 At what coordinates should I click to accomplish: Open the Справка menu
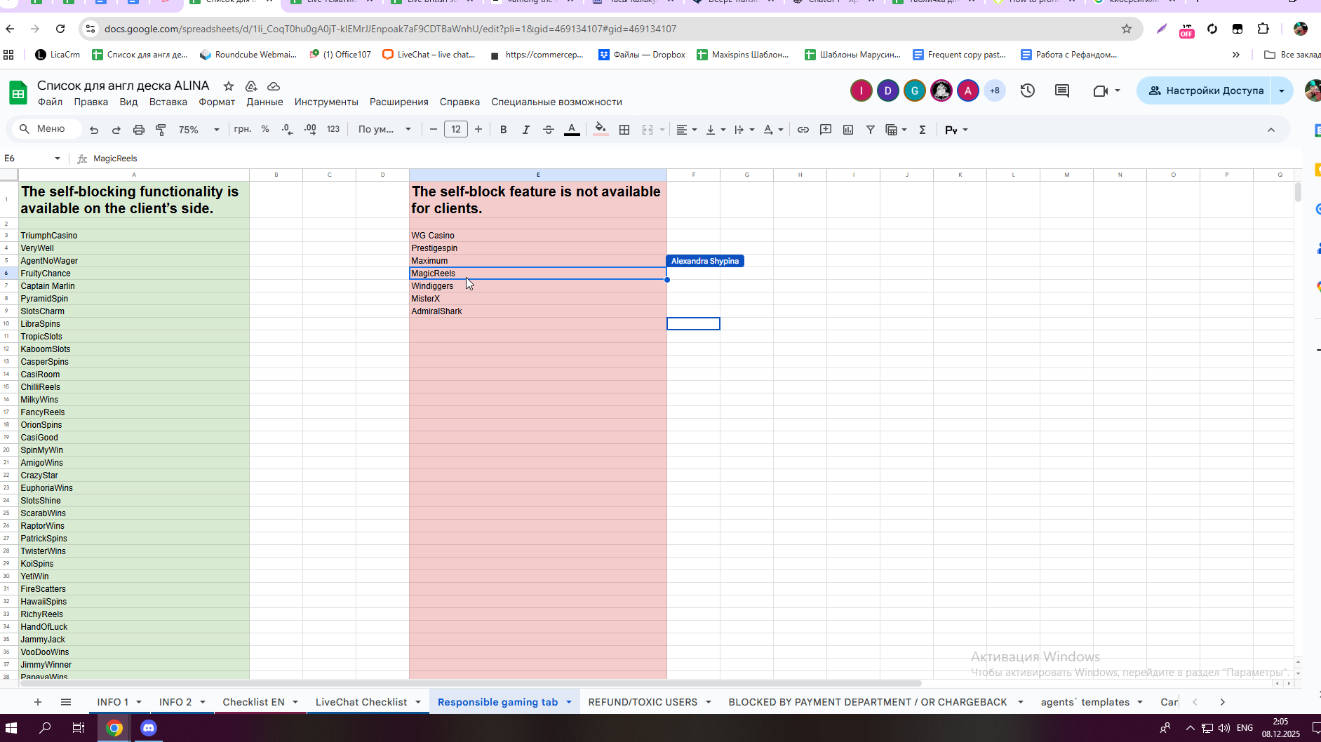point(460,102)
